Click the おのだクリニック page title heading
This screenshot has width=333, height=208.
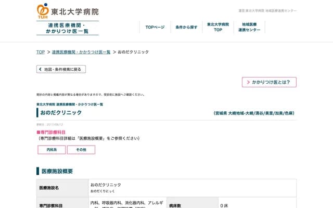click(x=61, y=112)
